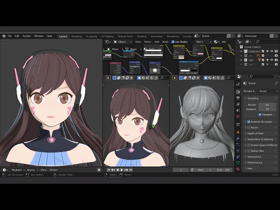Open the Playback dropdown
This screenshot has height=210, width=280.
click(x=18, y=170)
